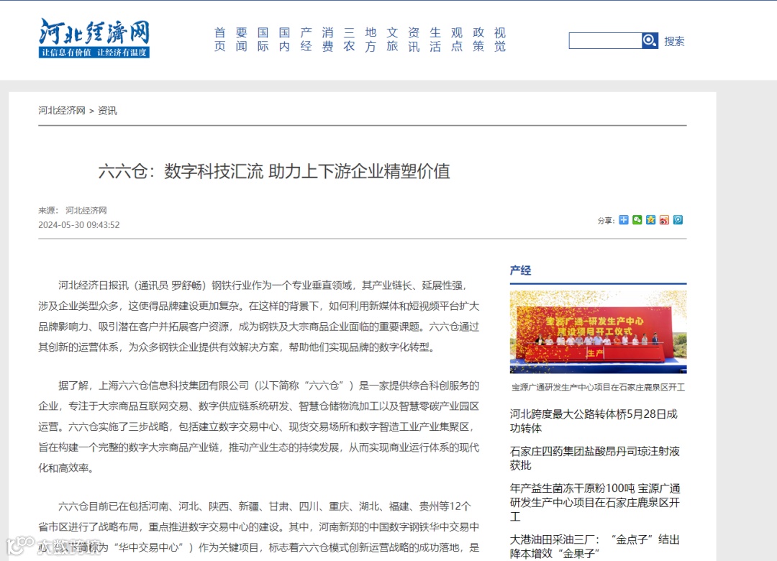Click the 河北经济网 logo
This screenshot has height=561, width=777.
click(94, 38)
